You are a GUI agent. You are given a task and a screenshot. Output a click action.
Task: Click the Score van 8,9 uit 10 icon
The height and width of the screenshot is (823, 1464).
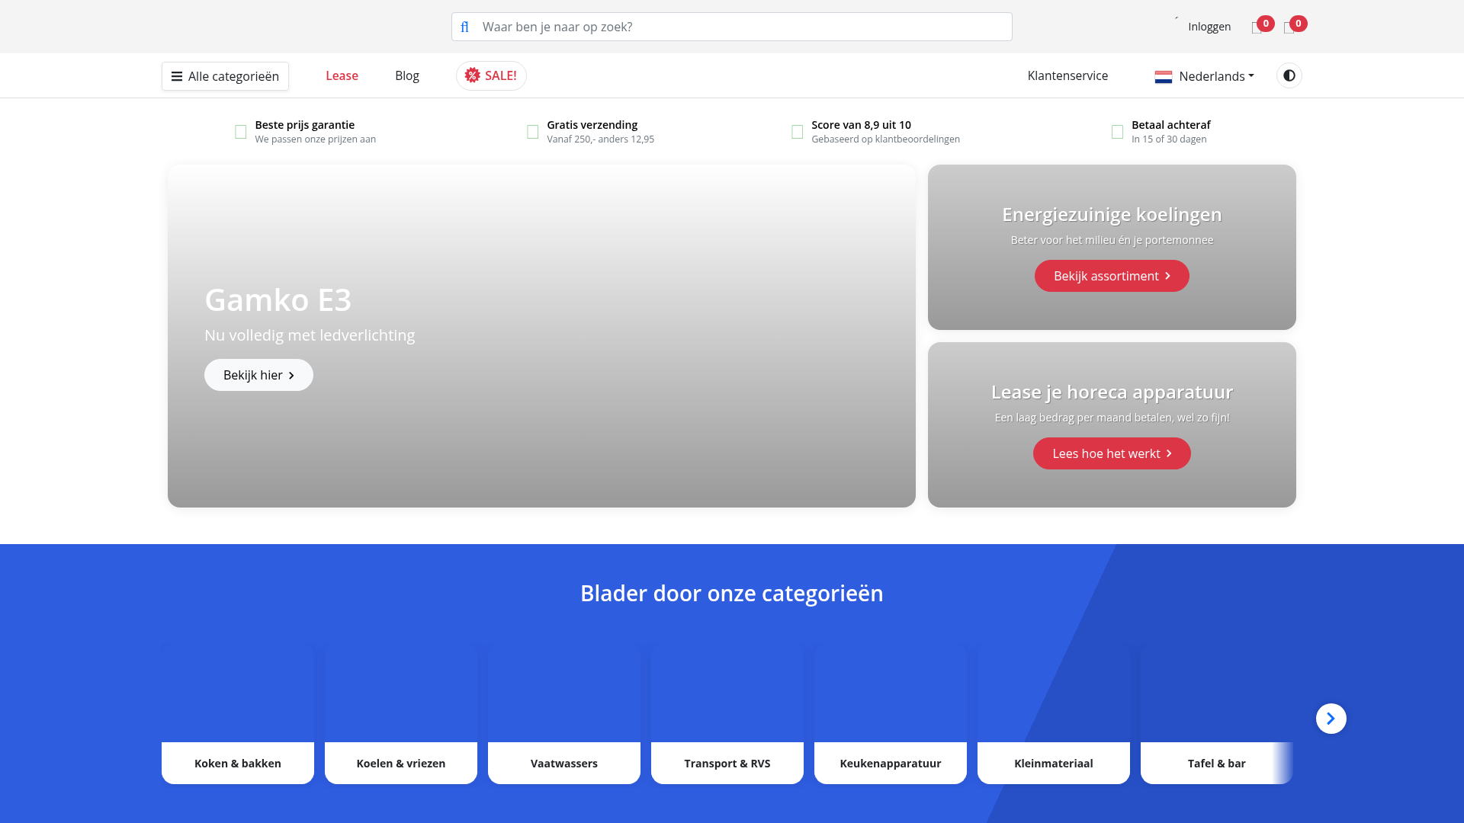coord(797,132)
